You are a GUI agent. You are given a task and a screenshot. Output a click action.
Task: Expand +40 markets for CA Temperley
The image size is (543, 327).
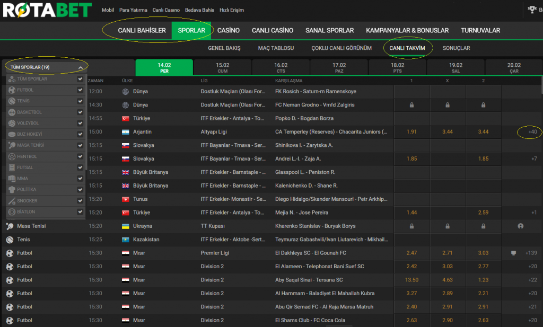tap(532, 132)
